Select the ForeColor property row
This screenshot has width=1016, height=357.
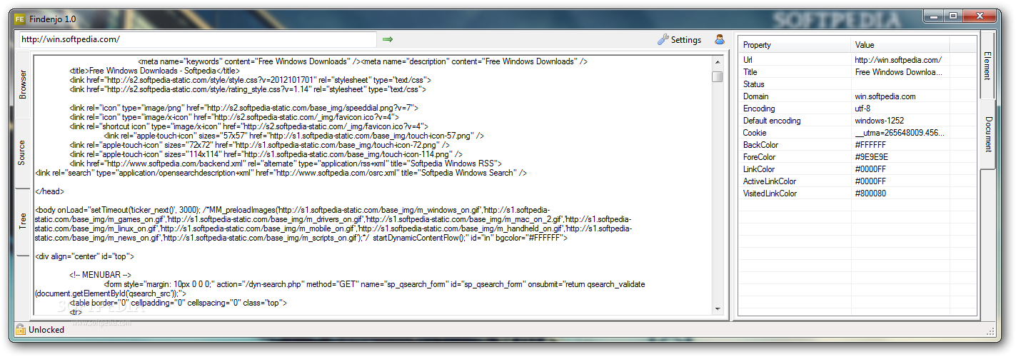[x=857, y=157]
